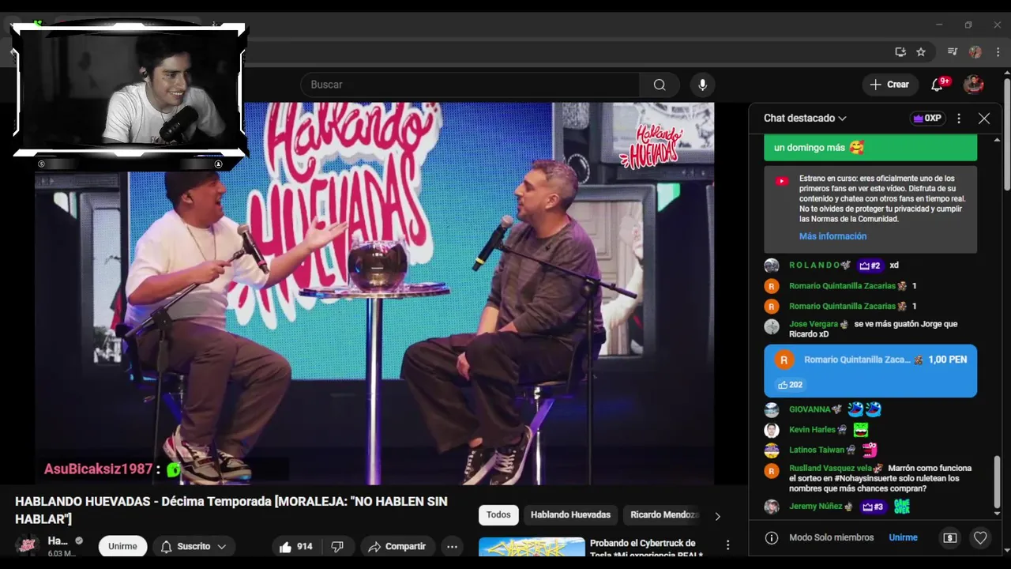The image size is (1011, 569).
Task: Focus the Buscar search field
Action: 470,85
